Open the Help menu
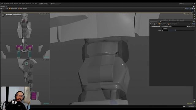Viewport: 196px width, 110px height. [x=36, y=4]
